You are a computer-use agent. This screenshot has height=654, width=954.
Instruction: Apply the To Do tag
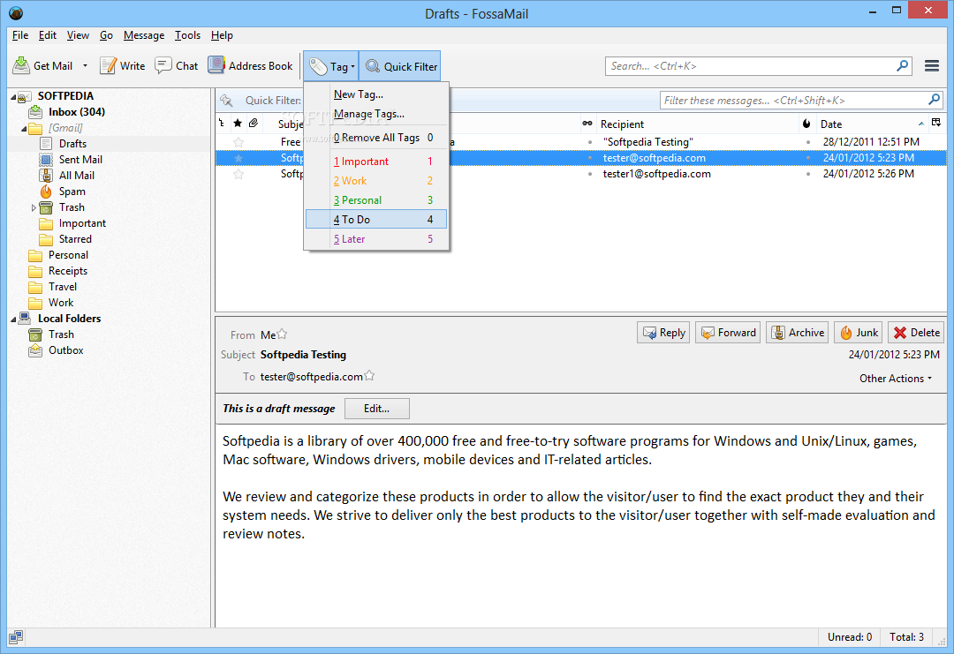[x=376, y=220]
